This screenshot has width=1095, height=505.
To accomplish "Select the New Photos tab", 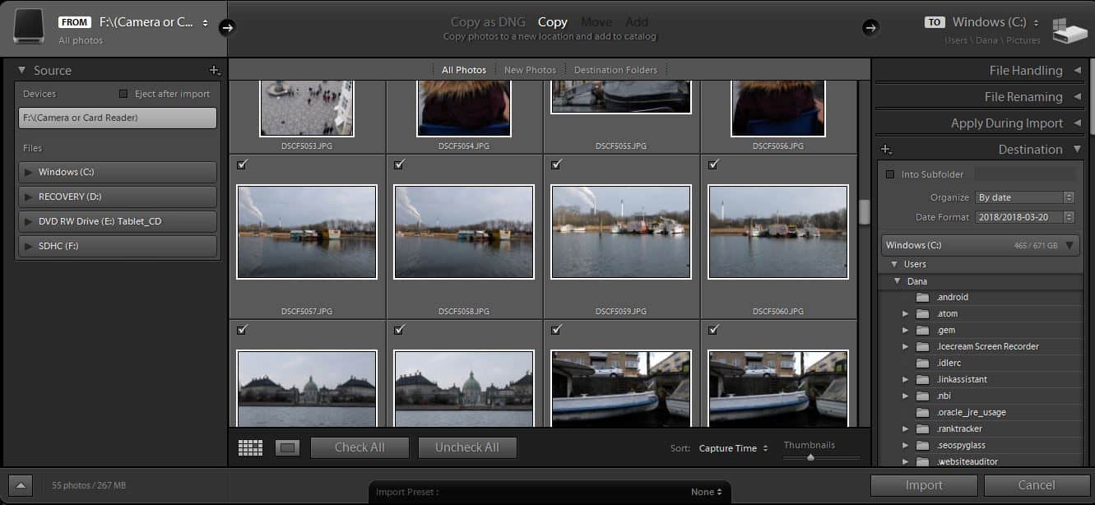I will coord(530,70).
